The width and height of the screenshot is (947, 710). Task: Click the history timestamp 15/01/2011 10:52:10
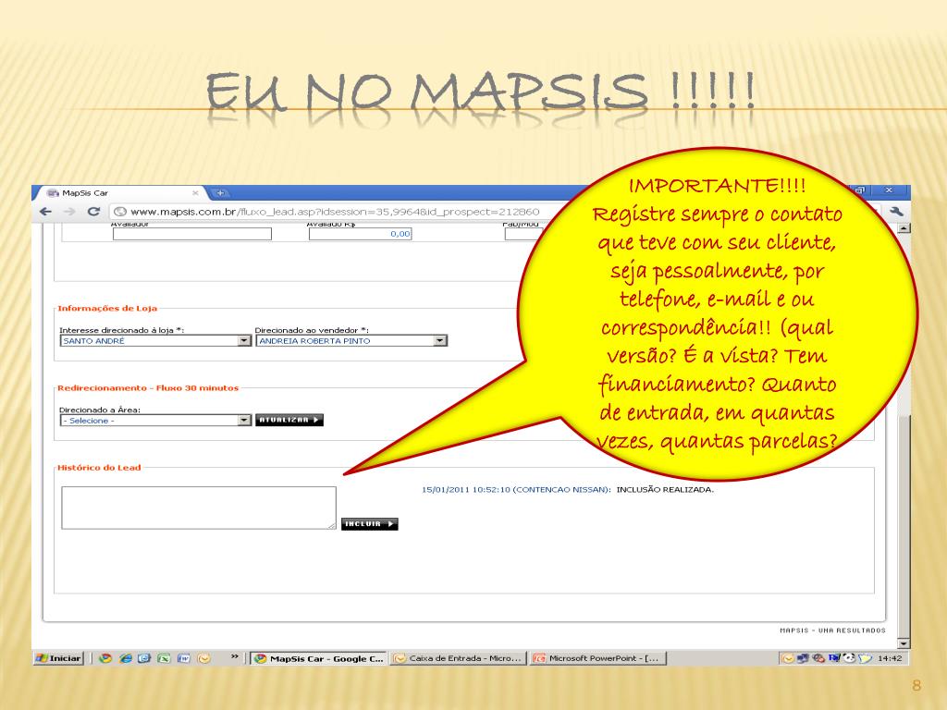point(466,490)
